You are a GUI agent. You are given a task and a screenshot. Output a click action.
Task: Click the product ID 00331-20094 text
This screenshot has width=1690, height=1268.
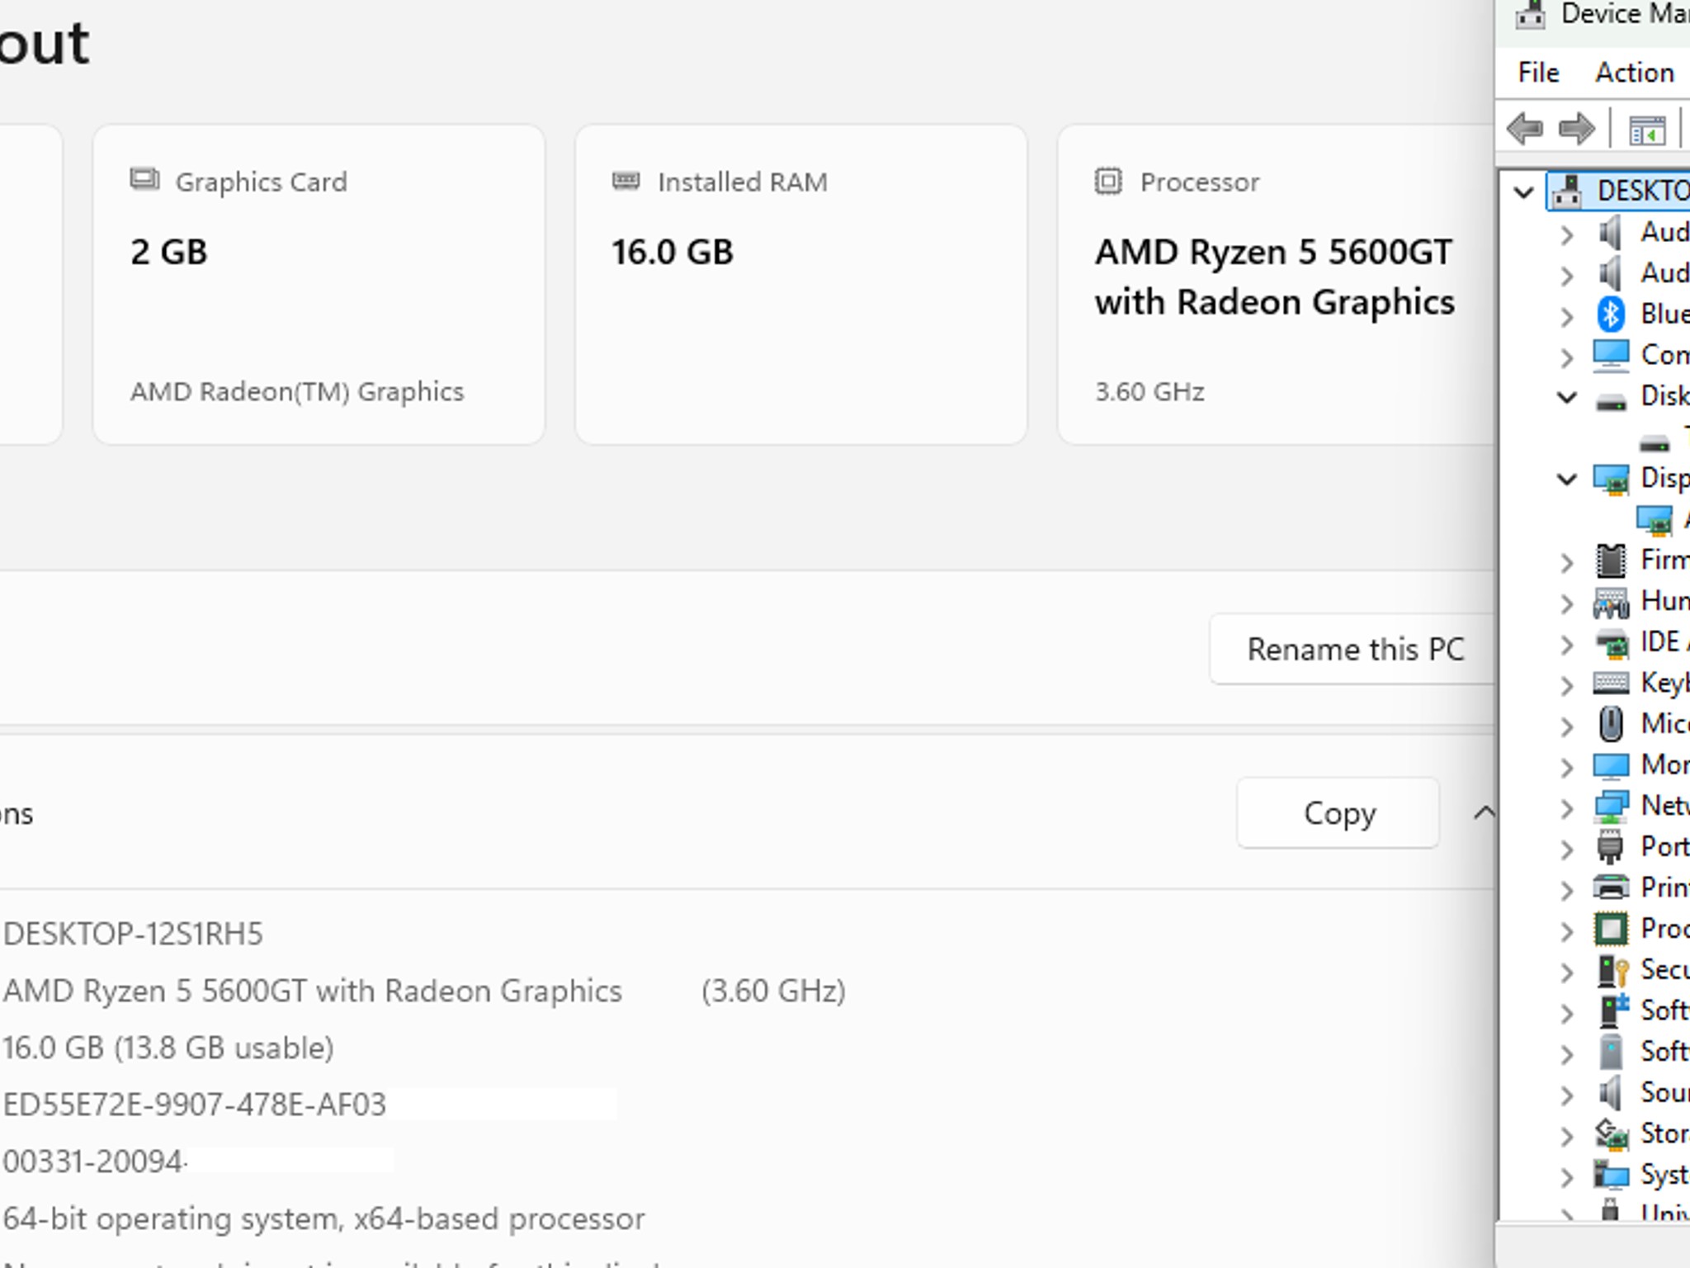(x=92, y=1162)
